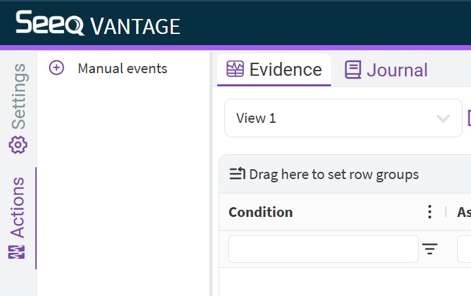Select the vertical Actions tab label

click(x=18, y=207)
